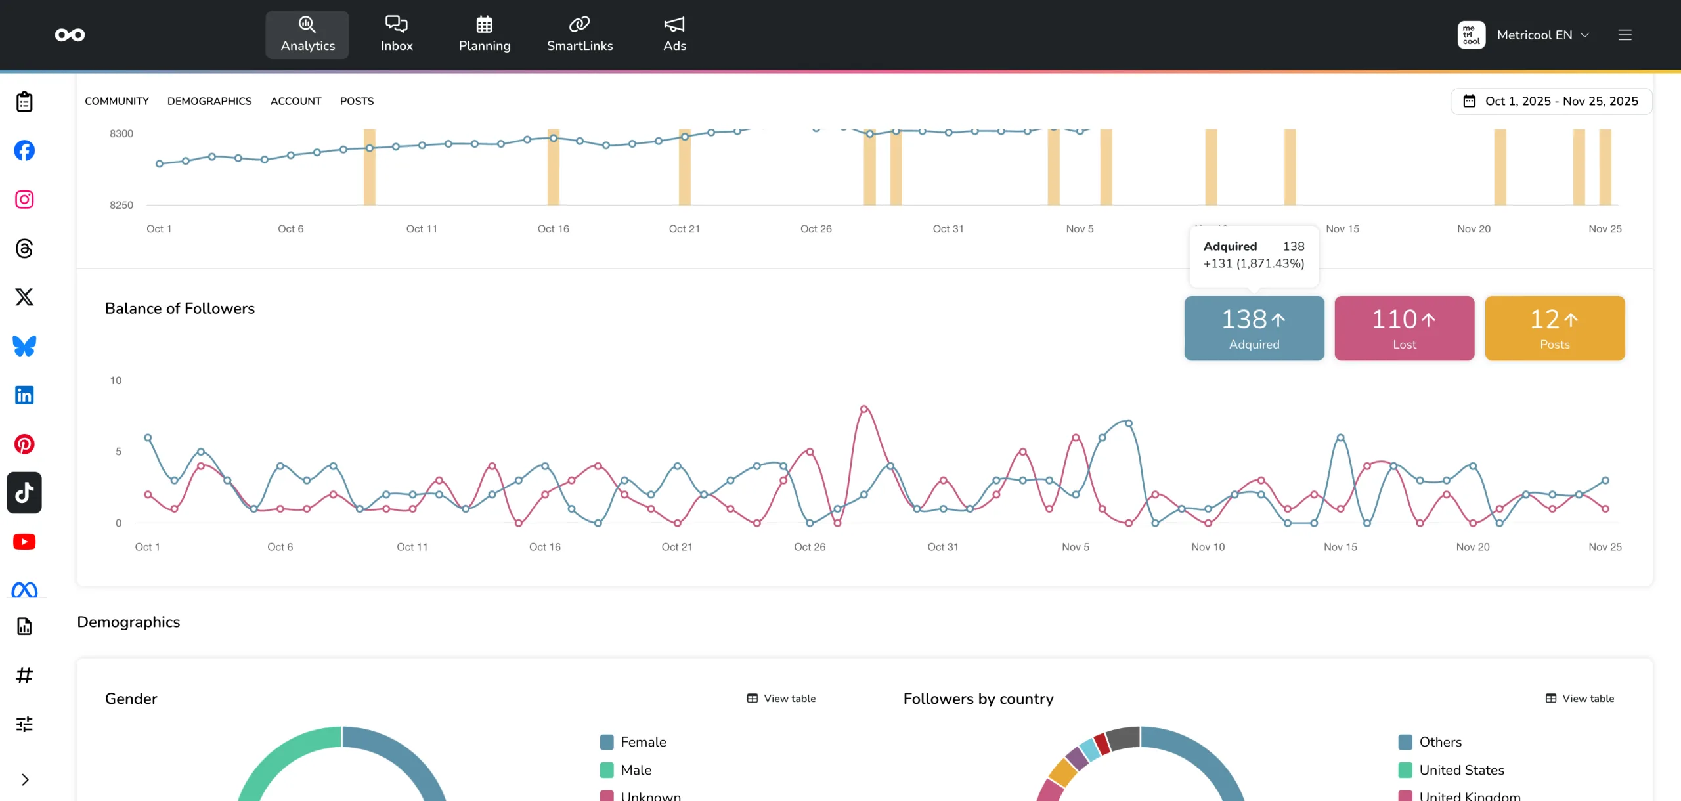The height and width of the screenshot is (801, 1681).
Task: Toggle the Adquired series card
Action: pos(1254,328)
